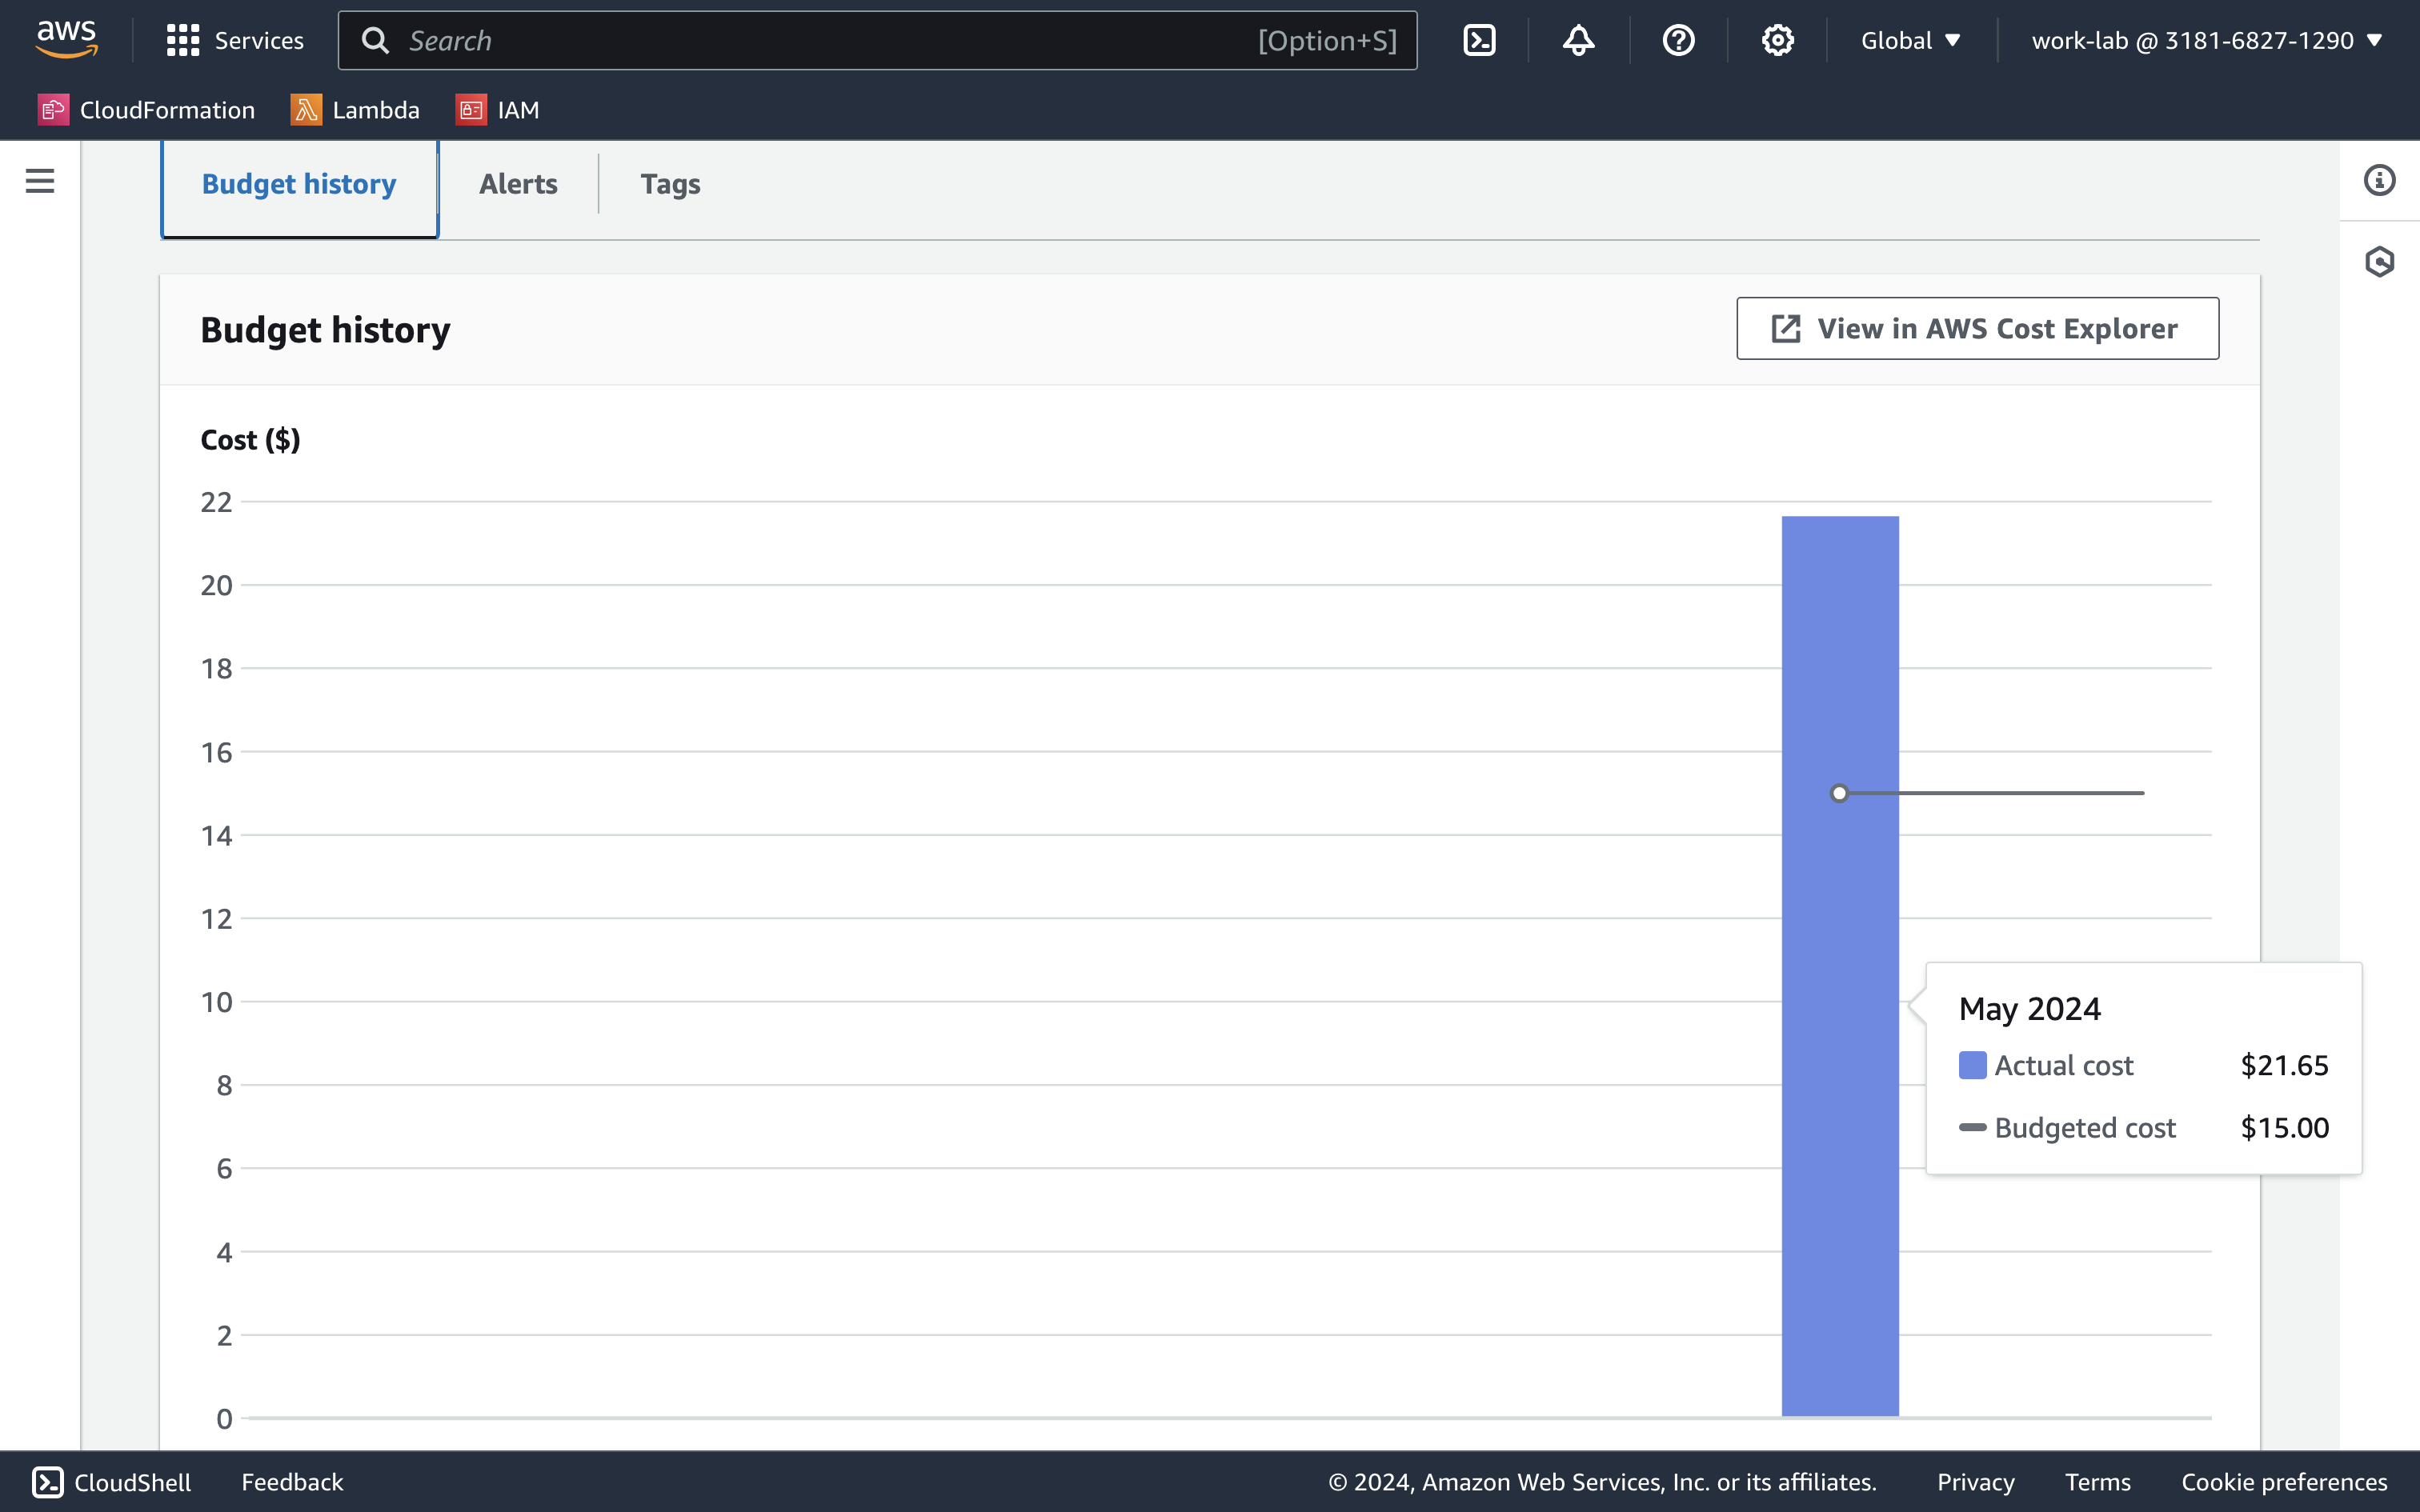Screen dimensions: 2420x1512
Task: Open the hexagon side panel icon
Action: pyautogui.click(x=2379, y=262)
